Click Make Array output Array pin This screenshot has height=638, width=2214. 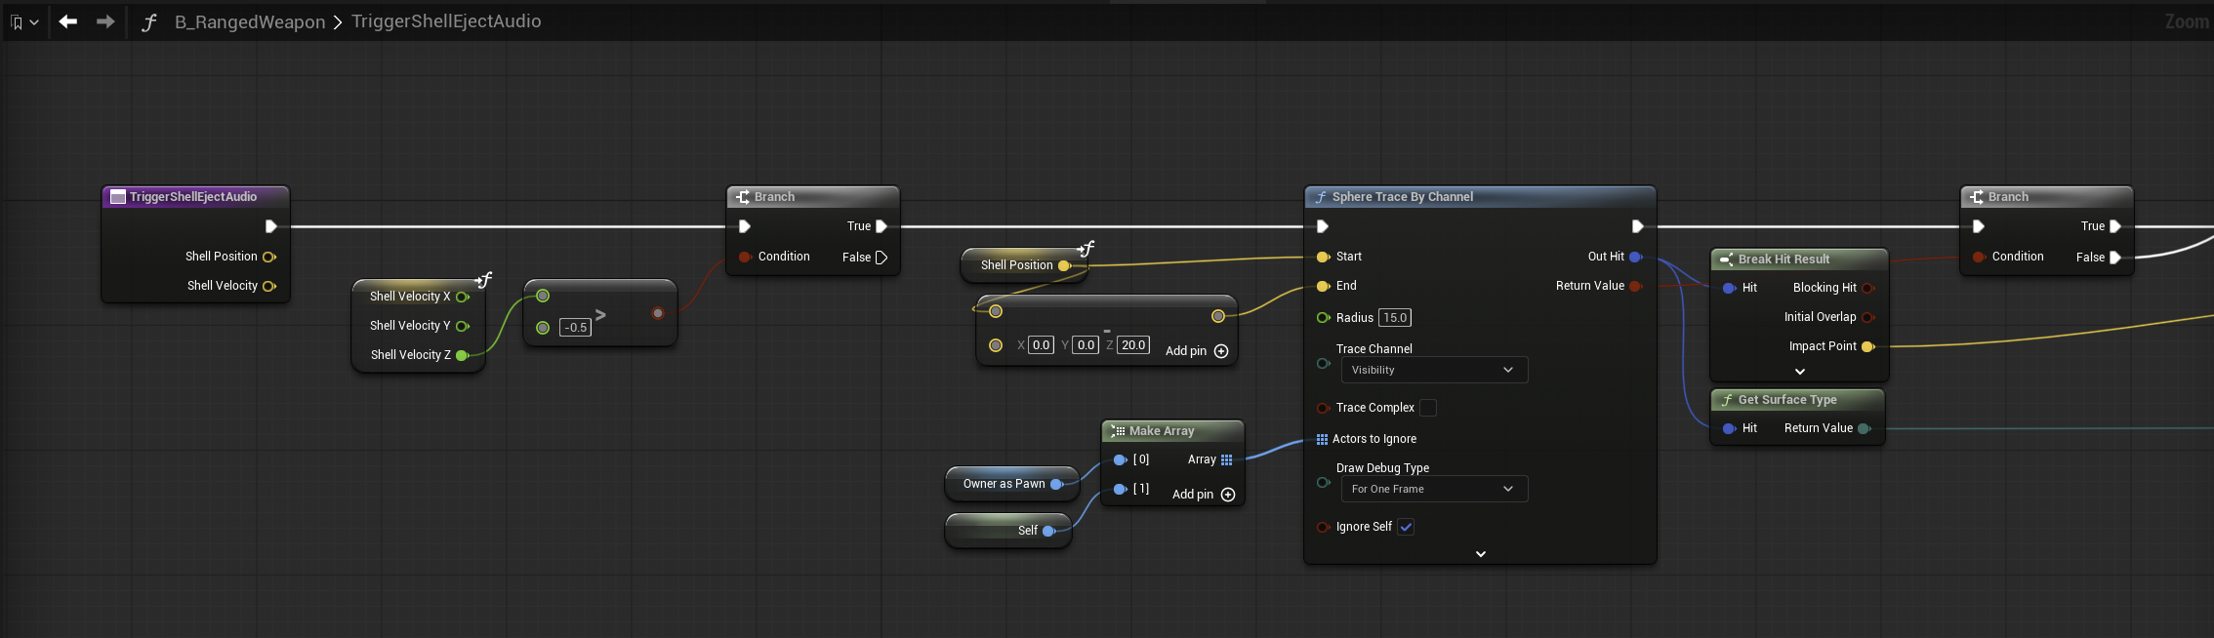[x=1227, y=459]
